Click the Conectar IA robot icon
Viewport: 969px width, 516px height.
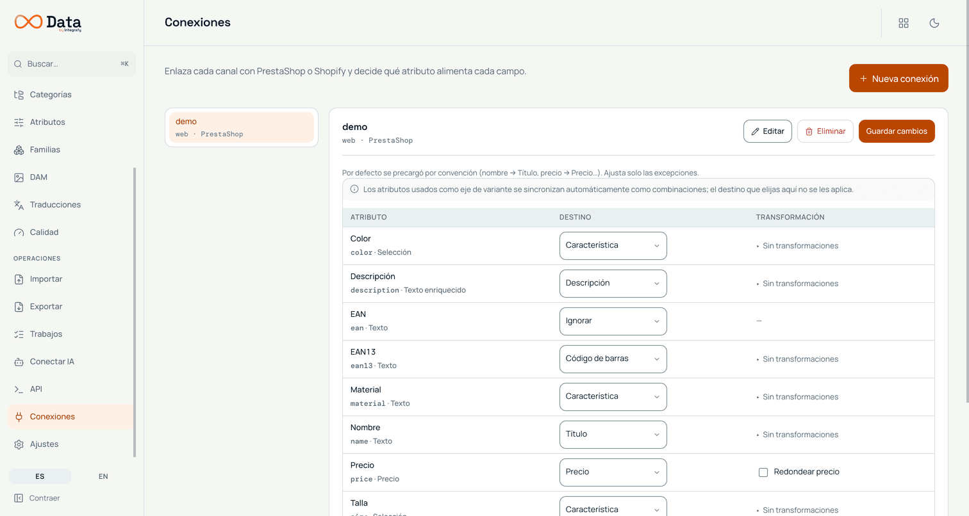pos(19,362)
